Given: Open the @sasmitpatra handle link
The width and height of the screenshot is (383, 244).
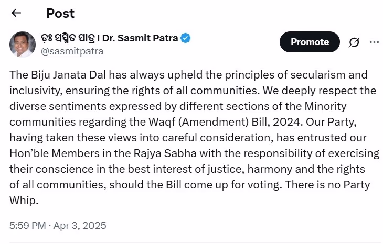Looking at the screenshot, I should [72, 51].
